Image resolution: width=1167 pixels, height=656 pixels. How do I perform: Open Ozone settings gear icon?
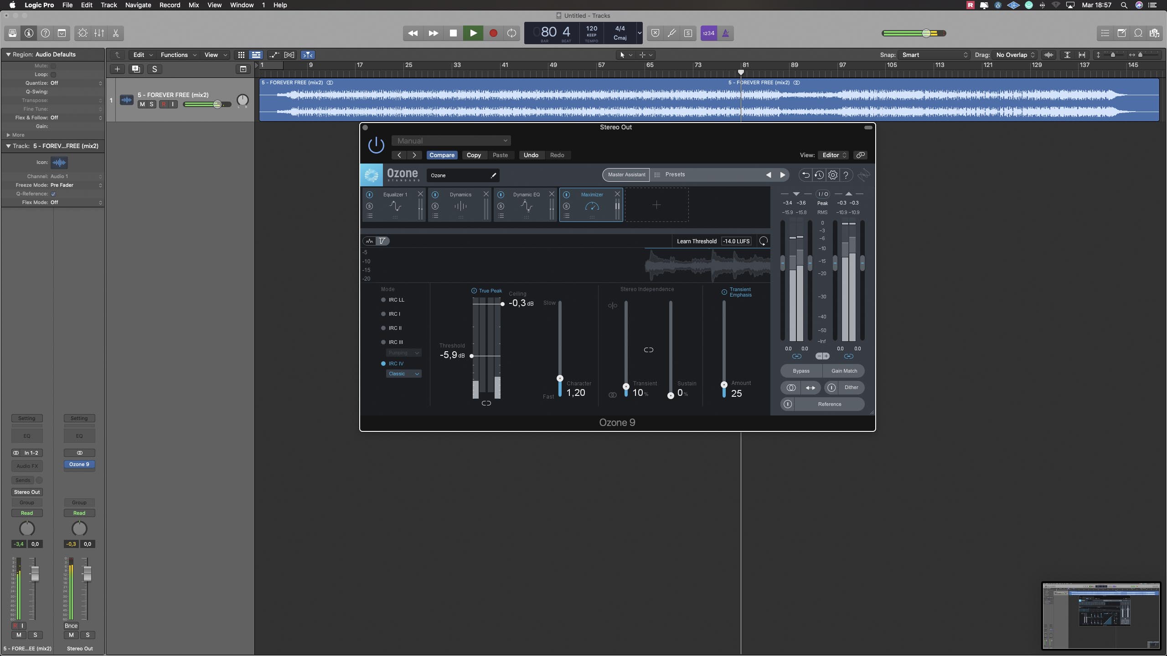tap(832, 175)
